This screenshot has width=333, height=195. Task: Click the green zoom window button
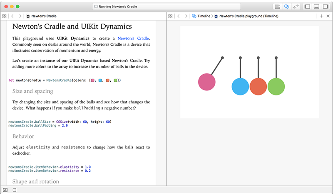(17, 7)
